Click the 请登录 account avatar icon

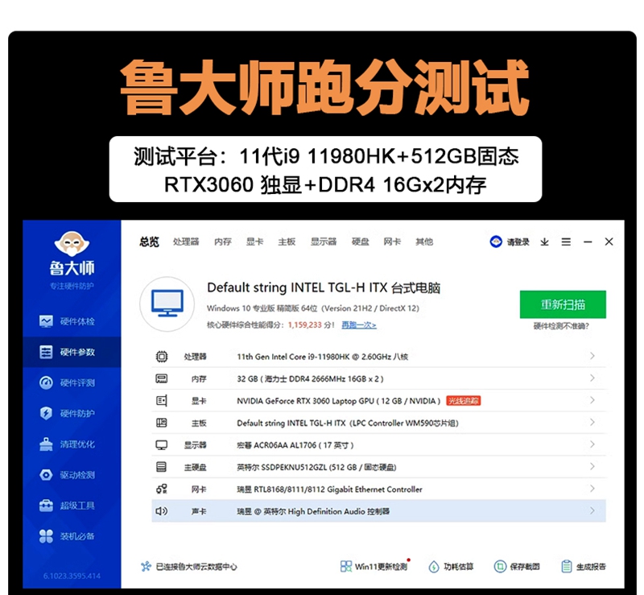[496, 242]
